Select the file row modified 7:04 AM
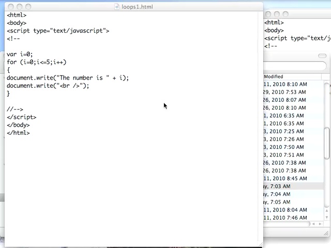Screen dimensions: 331x248 tap(293, 194)
